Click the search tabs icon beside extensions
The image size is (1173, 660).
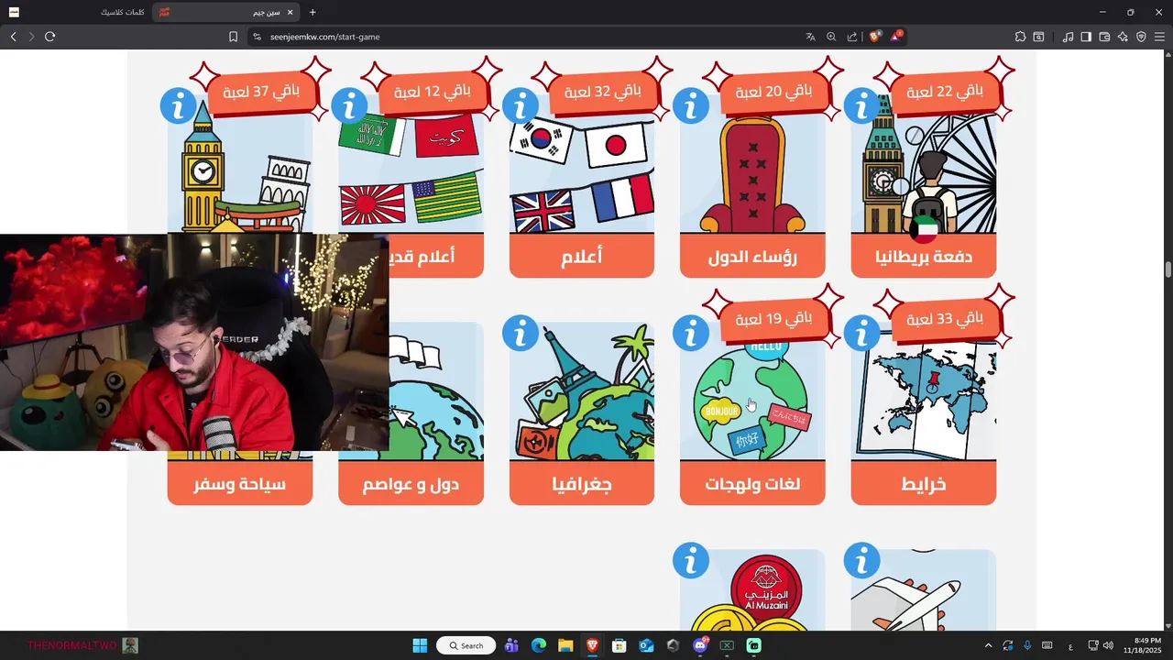1038,37
